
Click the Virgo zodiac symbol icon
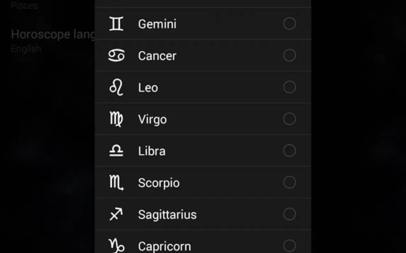(116, 119)
